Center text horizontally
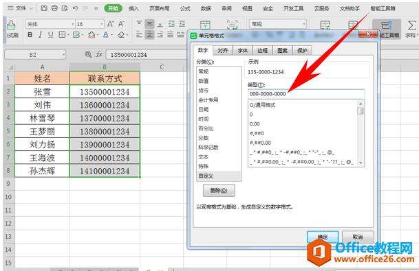This screenshot has height=271, width=419. [x=150, y=34]
